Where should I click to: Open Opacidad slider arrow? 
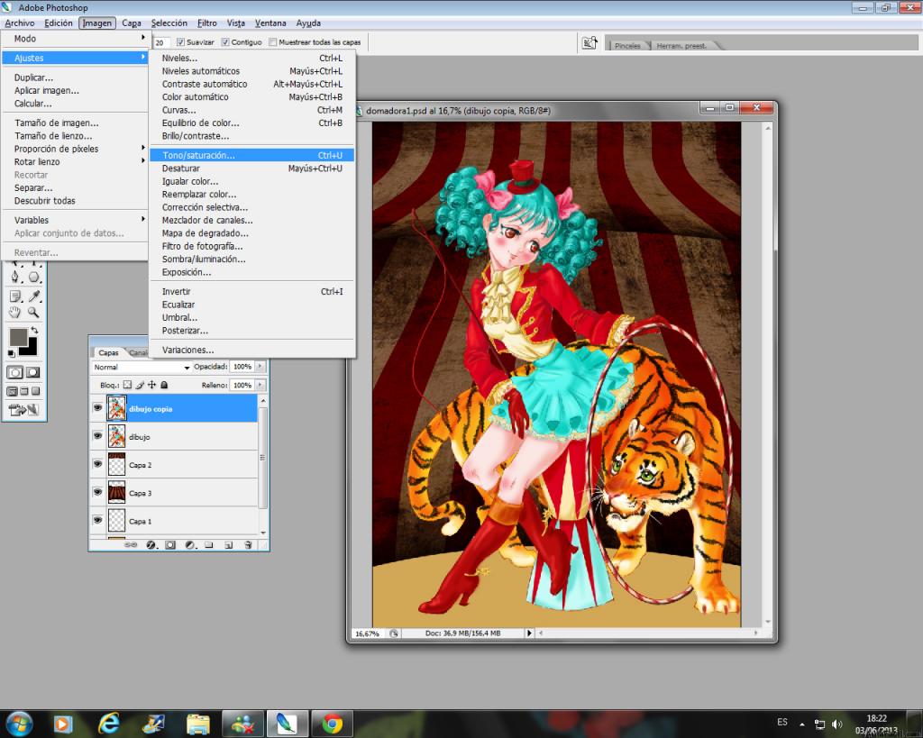(x=260, y=367)
